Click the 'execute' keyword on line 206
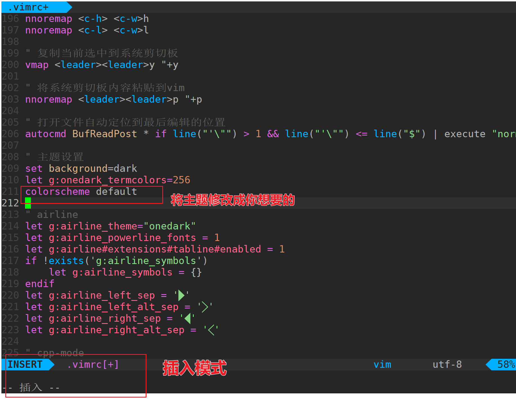Image resolution: width=516 pixels, height=399 pixels. pyautogui.click(x=465, y=134)
